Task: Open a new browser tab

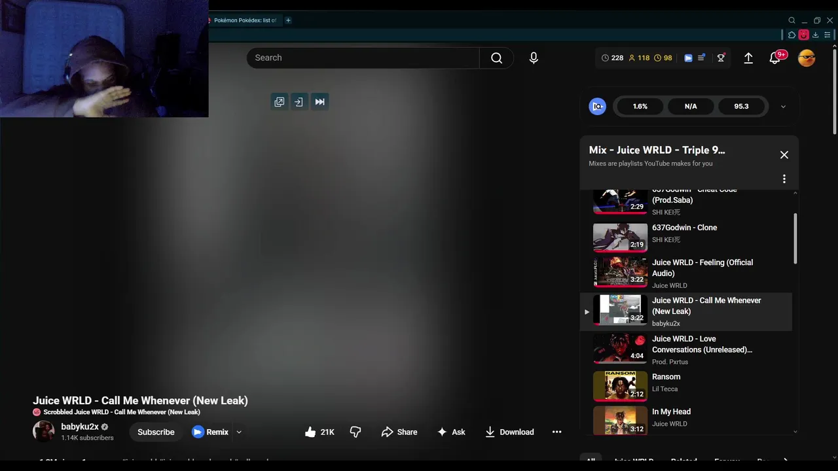Action: tap(288, 20)
